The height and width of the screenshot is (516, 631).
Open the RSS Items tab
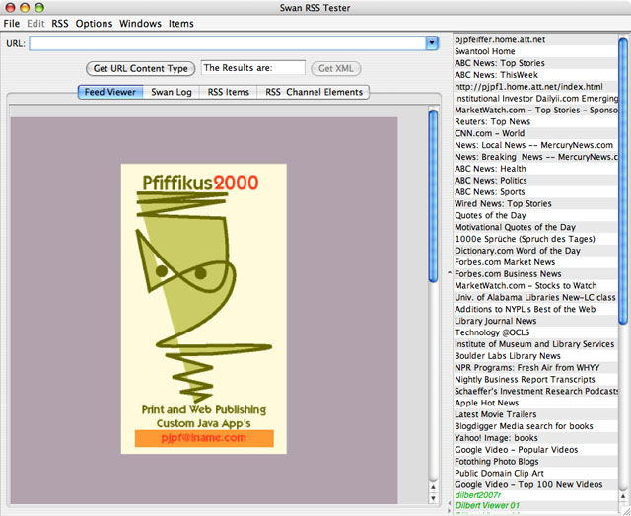[228, 92]
